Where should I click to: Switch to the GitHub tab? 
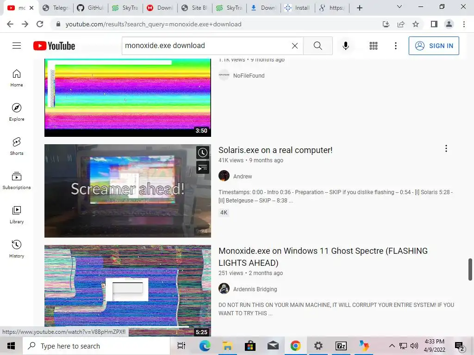pyautogui.click(x=90, y=8)
